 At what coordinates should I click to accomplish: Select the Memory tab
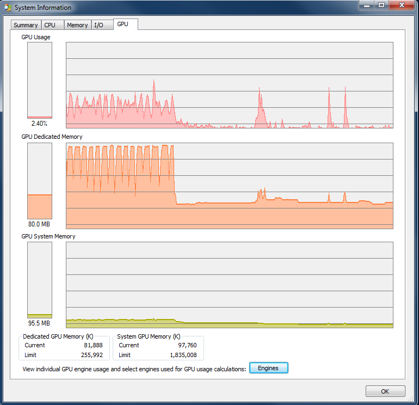click(x=77, y=25)
